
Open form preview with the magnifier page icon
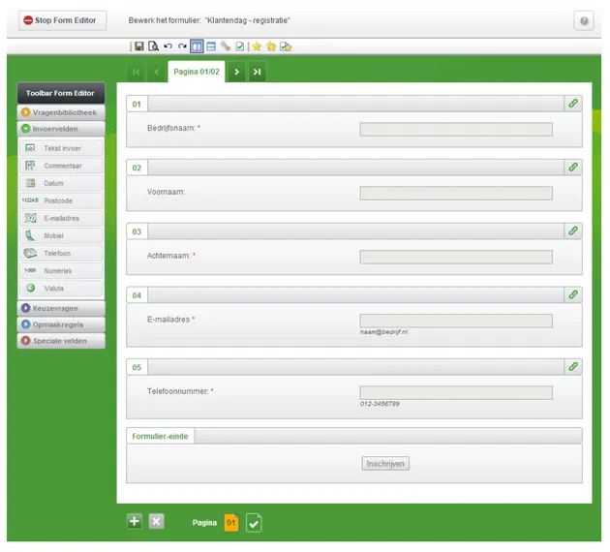(153, 46)
